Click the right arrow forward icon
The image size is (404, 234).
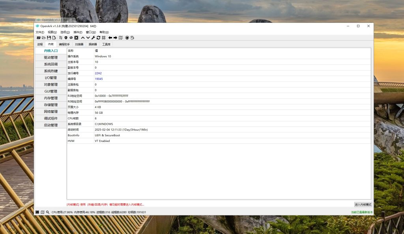pos(115,38)
